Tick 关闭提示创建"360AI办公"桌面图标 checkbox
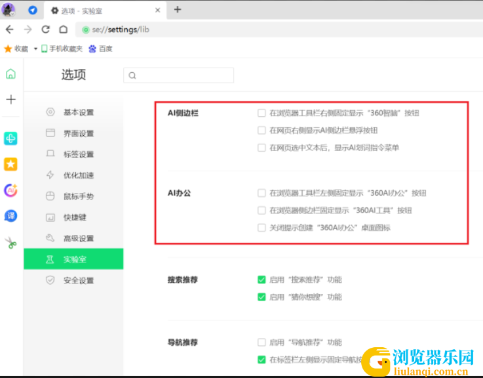 [261, 228]
